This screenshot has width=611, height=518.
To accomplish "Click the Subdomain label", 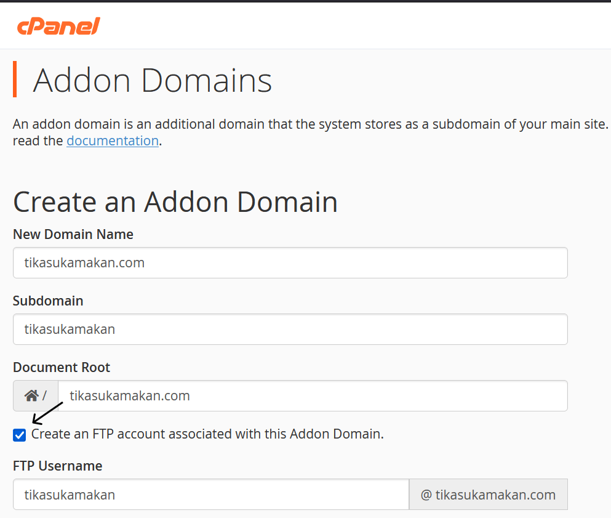I will 48,301.
